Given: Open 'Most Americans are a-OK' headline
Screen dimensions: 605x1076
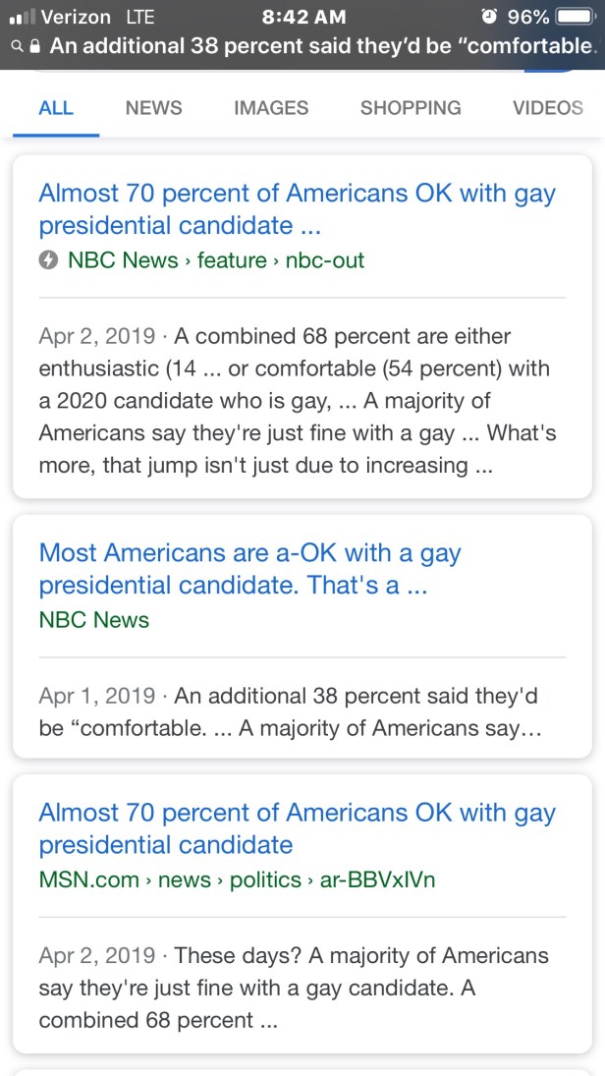Looking at the screenshot, I should coord(249,568).
